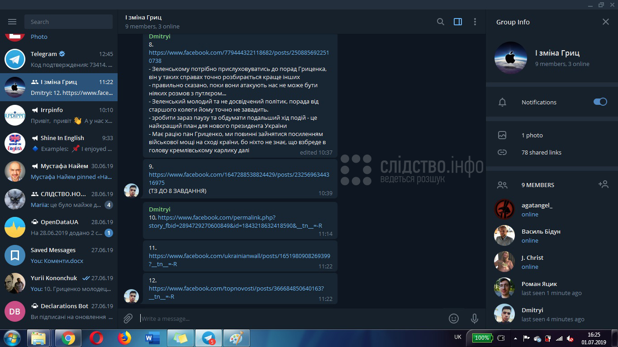Click the group avatar in Group Info

(510, 58)
